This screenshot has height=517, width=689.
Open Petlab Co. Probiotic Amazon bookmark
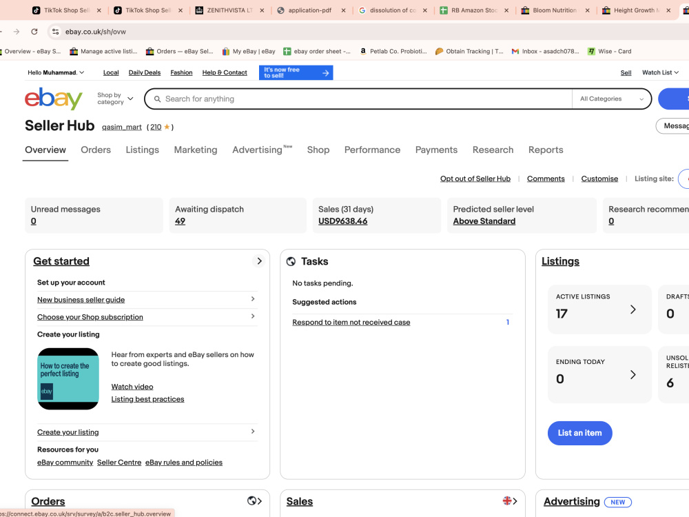point(393,52)
